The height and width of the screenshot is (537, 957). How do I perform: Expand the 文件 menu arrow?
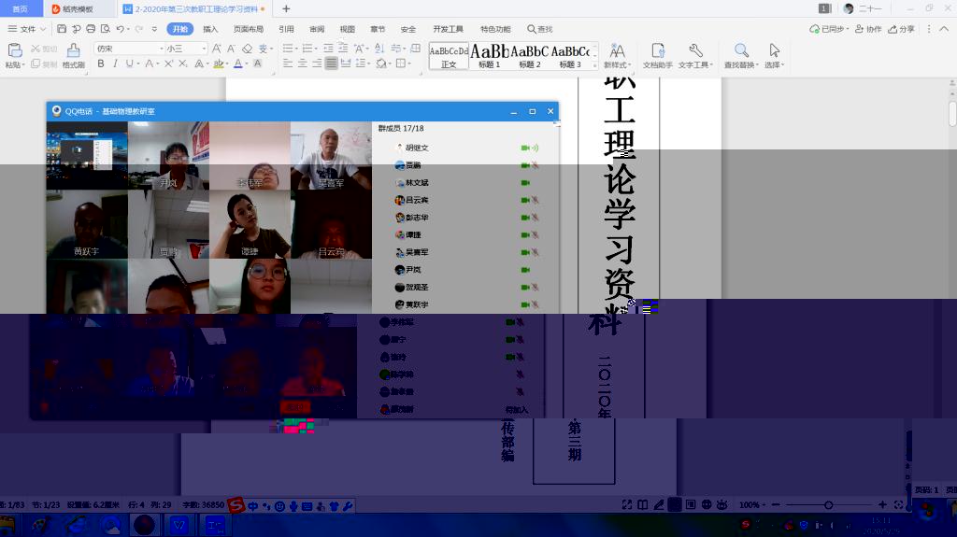(43, 29)
